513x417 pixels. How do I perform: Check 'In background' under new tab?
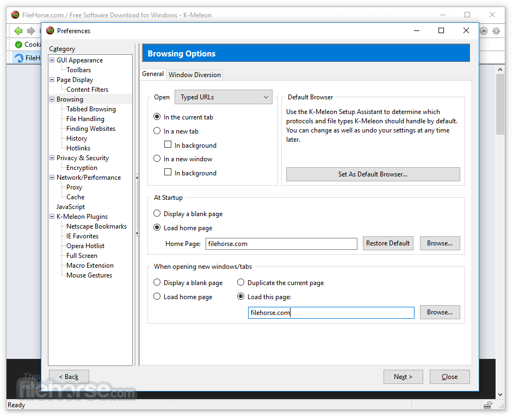click(x=168, y=144)
